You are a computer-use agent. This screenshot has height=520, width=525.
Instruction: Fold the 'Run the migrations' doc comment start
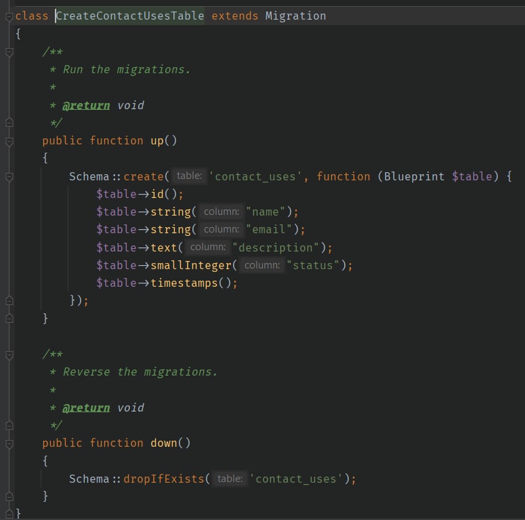tap(9, 52)
